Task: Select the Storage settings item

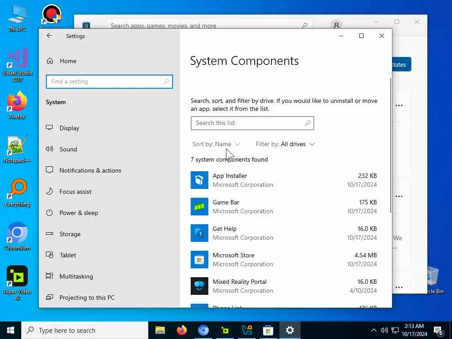Action: (x=70, y=234)
